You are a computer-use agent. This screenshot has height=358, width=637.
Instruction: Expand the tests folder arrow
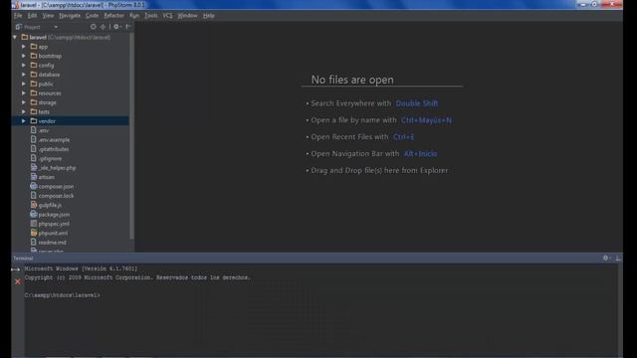[x=24, y=112]
